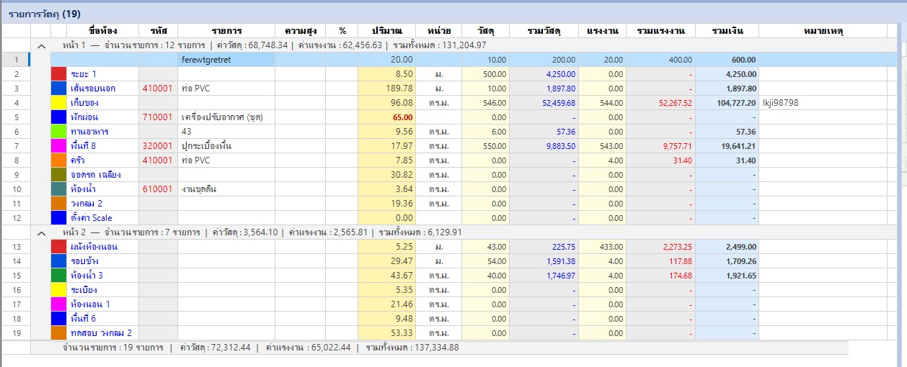Image resolution: width=907 pixels, height=367 pixels.
Task: Click the lkji98798 remark cell
Action: coord(823,103)
